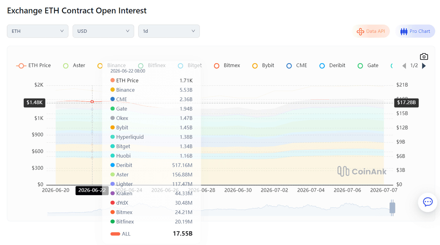The height and width of the screenshot is (245, 440).
Task: Toggle the Aster legend series
Action: coord(74,65)
